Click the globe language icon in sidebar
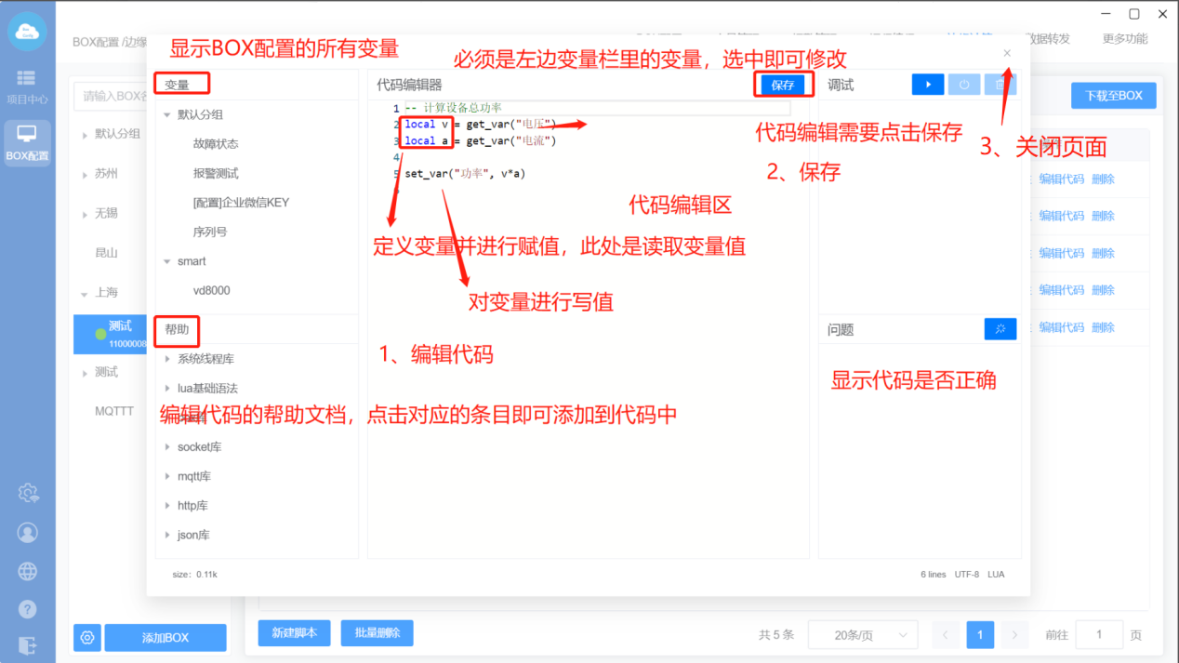 (28, 571)
